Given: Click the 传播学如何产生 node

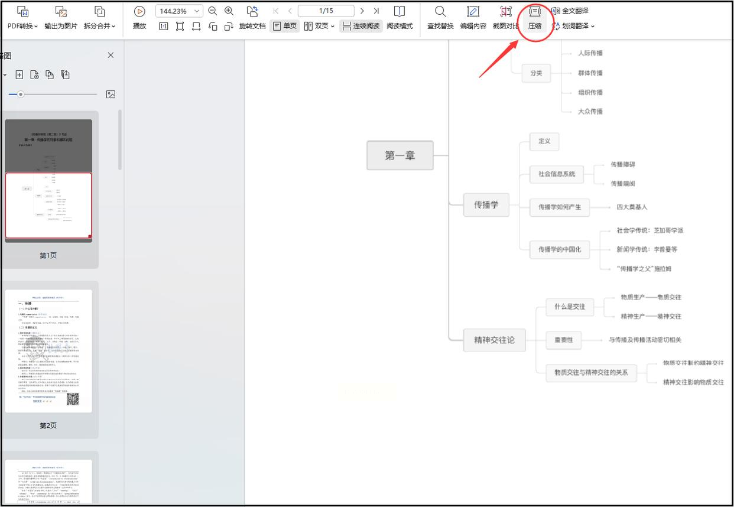Looking at the screenshot, I should tap(560, 207).
